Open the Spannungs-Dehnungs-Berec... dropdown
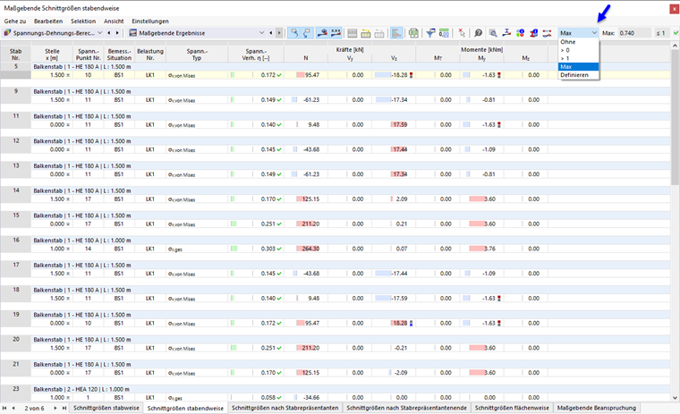 [99, 33]
